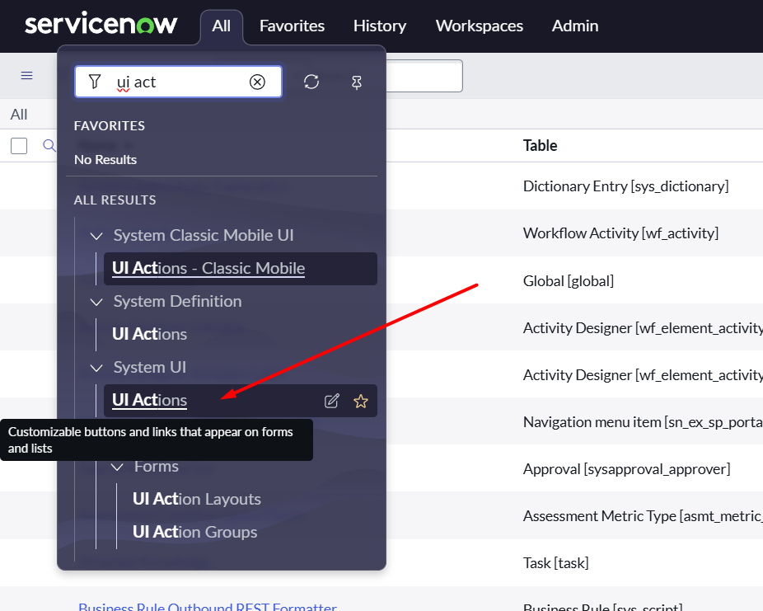This screenshot has height=611, width=763.
Task: Select Navigation menu item table cell
Action: point(643,422)
